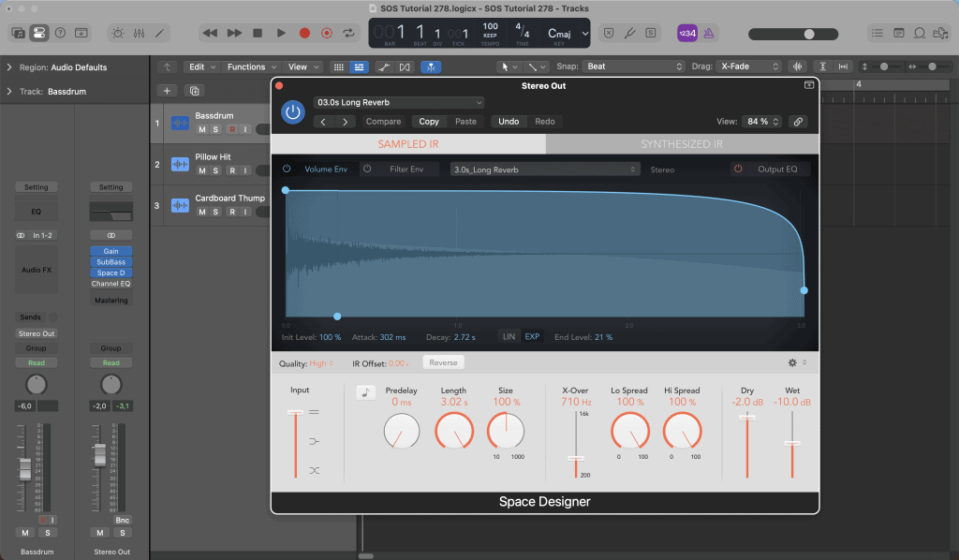Click the Wet level slider
This screenshot has height=560, width=959.
click(x=792, y=443)
